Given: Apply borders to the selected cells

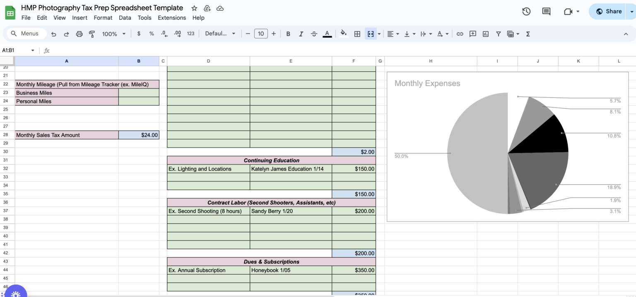Looking at the screenshot, I should 357,34.
